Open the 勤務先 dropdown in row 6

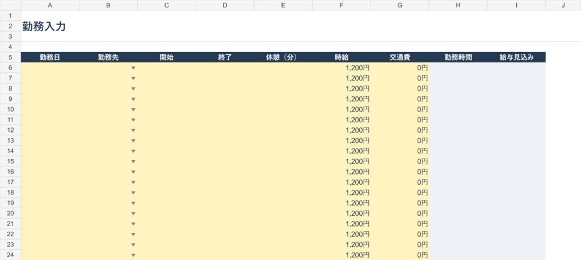(x=133, y=68)
